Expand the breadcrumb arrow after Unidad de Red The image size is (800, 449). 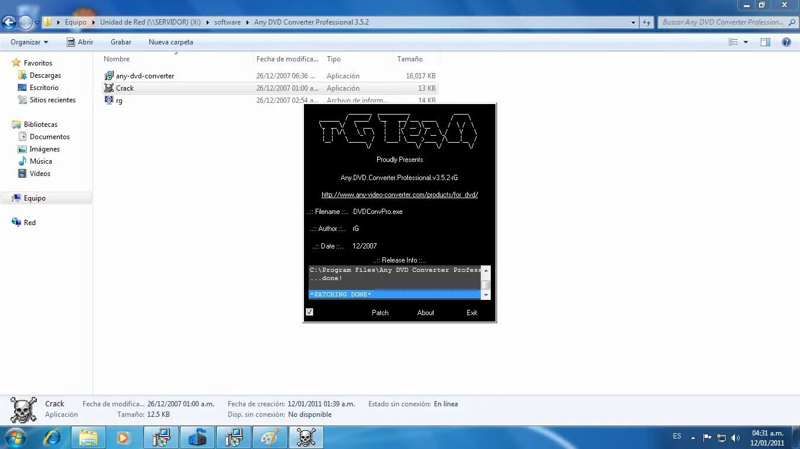[208, 22]
